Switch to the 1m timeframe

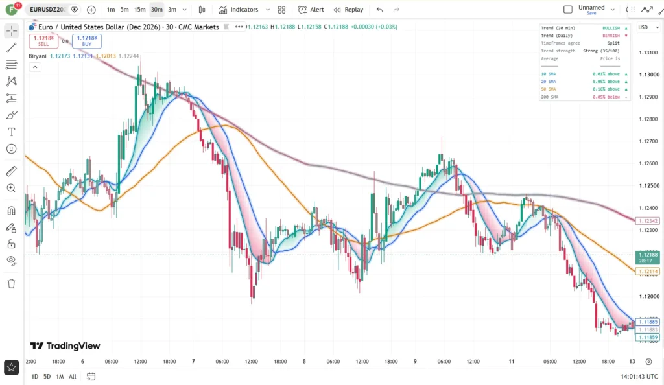pyautogui.click(x=110, y=10)
